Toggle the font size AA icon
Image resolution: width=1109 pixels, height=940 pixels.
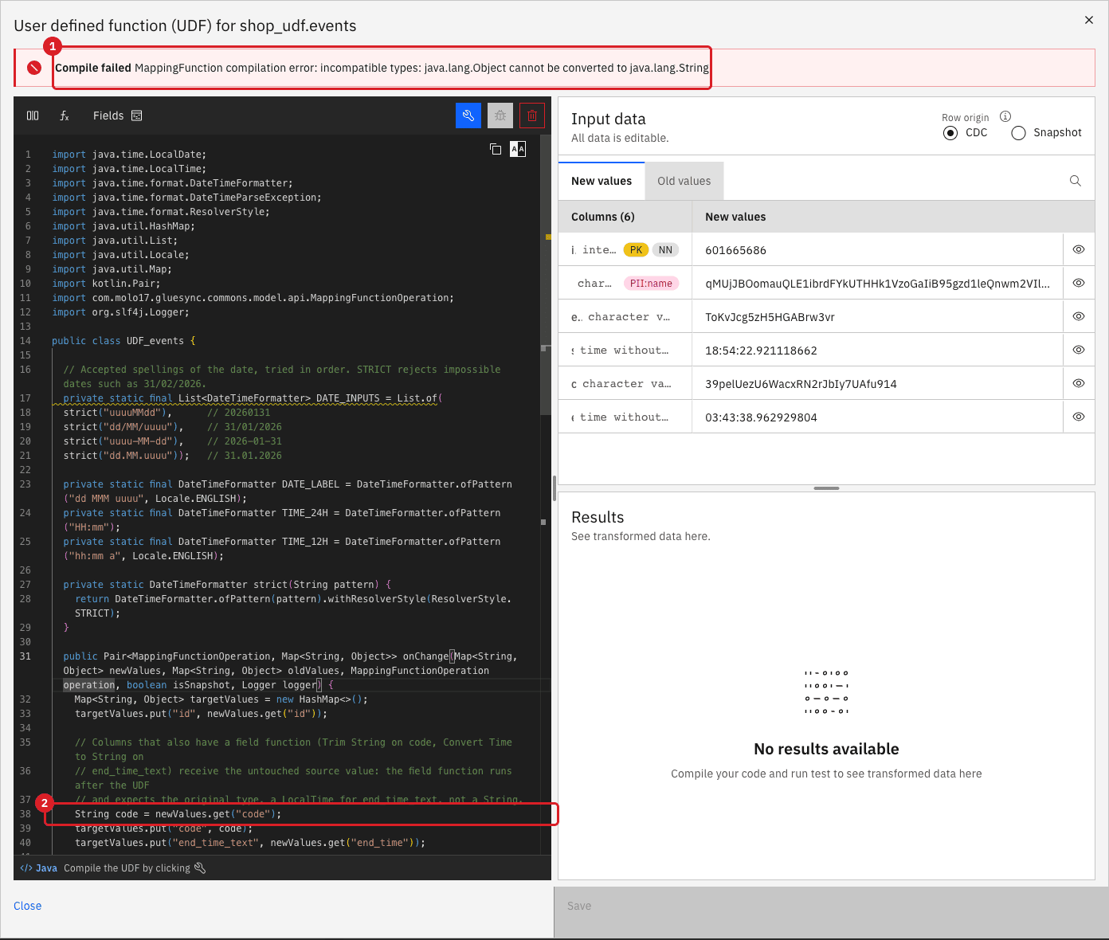pos(518,149)
